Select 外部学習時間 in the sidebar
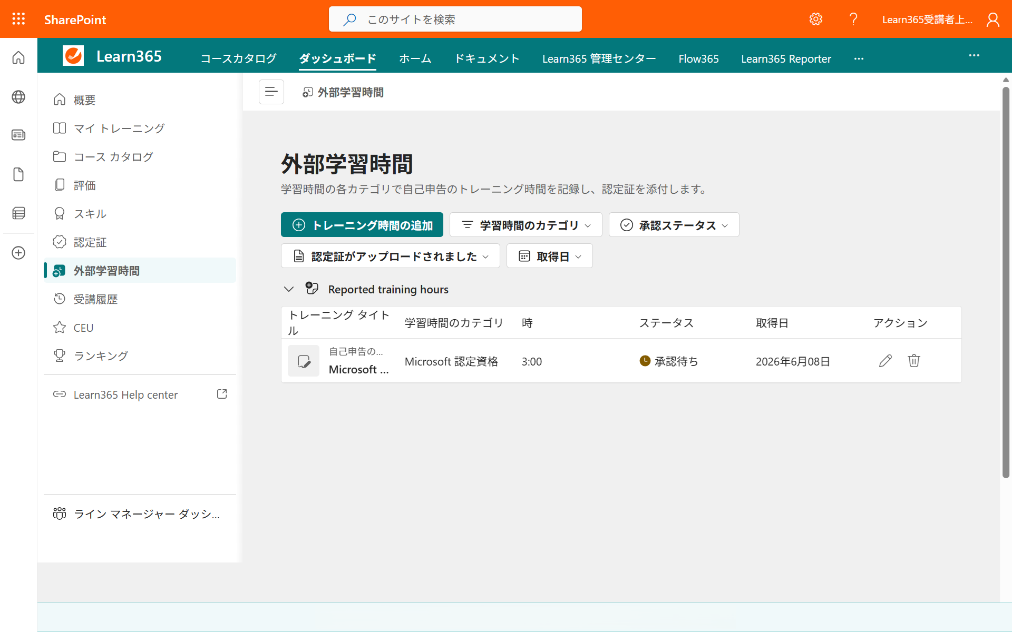The width and height of the screenshot is (1012, 632). point(140,270)
